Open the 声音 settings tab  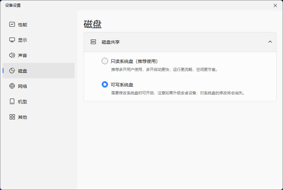point(23,56)
